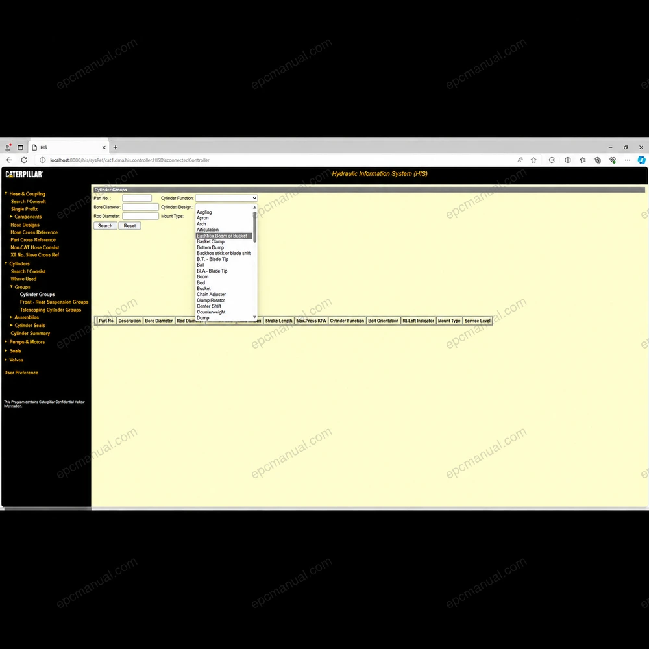Screen dimensions: 649x649
Task: Click the Stroke Length column header
Action: click(278, 321)
